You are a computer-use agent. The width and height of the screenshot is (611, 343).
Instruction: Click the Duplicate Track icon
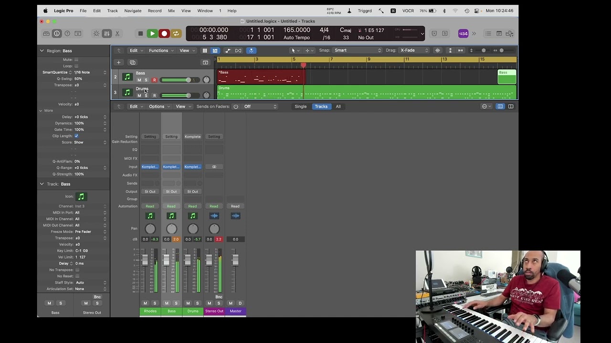pyautogui.click(x=133, y=62)
